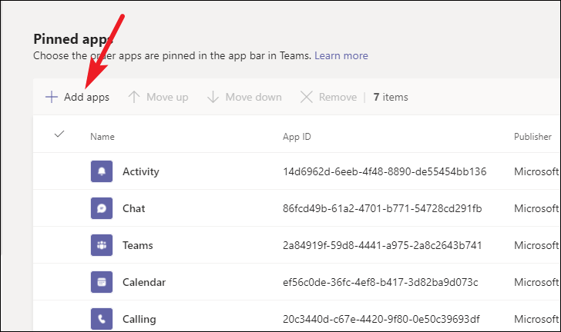
Task: Select the Calendar app name
Action: 144,282
